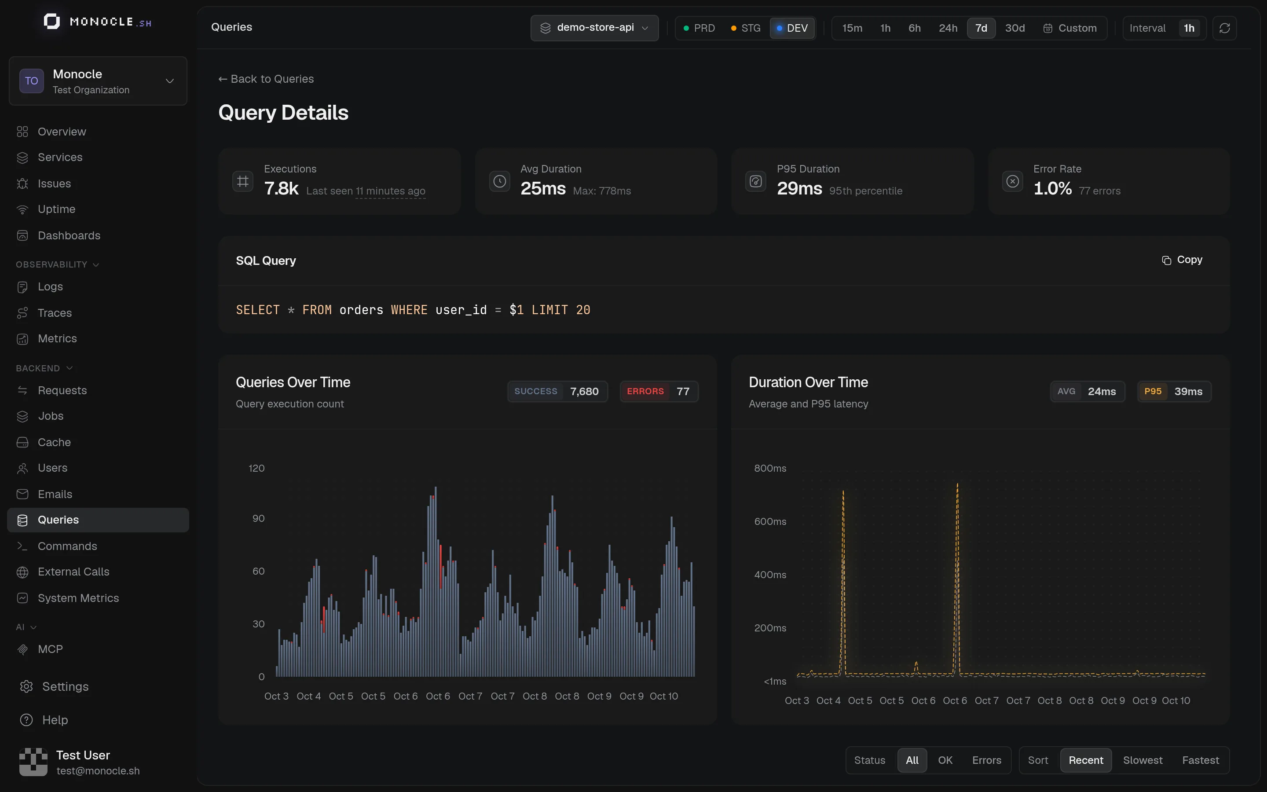
Task: Click the refresh icon in the top bar
Action: coord(1224,28)
